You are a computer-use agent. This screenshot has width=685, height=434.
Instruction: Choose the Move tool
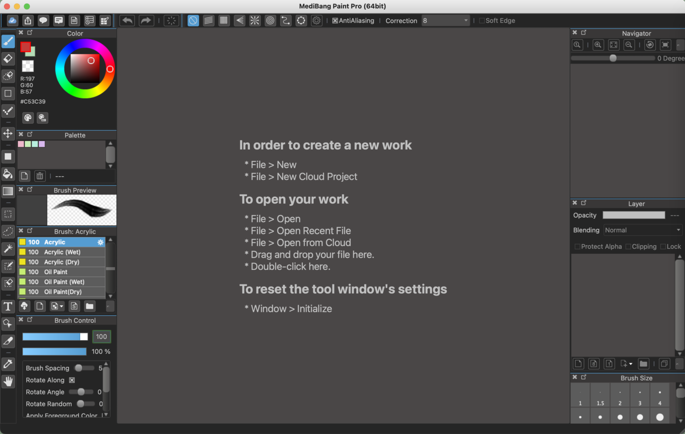8,134
